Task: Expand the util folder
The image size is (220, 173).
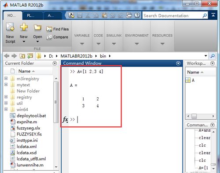Action: point(6,103)
